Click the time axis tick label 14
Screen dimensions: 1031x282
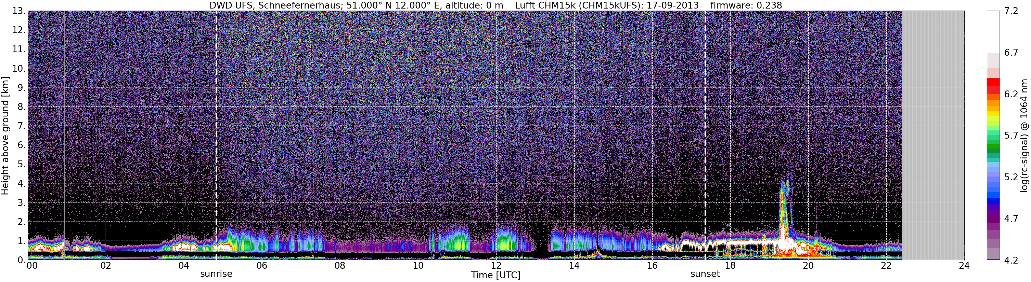pyautogui.click(x=574, y=266)
